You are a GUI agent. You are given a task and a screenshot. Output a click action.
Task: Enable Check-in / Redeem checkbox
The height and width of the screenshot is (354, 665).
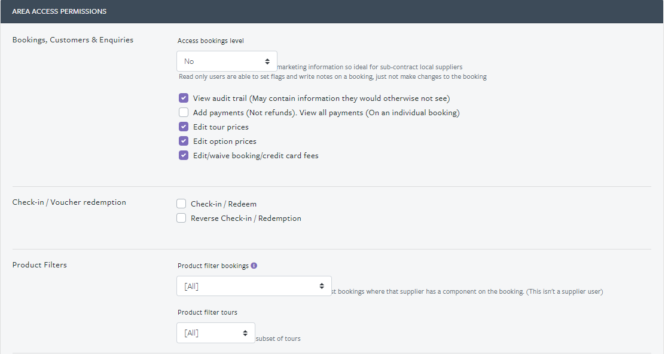click(x=181, y=204)
